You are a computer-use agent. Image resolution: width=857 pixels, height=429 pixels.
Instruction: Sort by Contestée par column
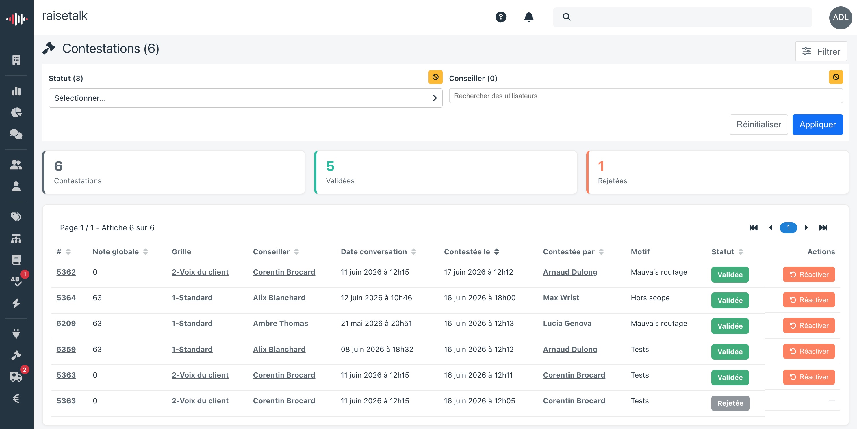pyautogui.click(x=601, y=251)
